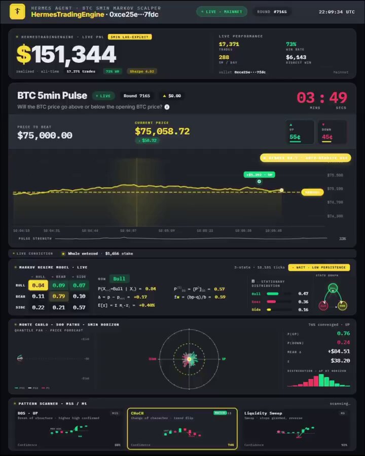
Task: Click the yellow Hermes logo icon
Action: pos(17,11)
